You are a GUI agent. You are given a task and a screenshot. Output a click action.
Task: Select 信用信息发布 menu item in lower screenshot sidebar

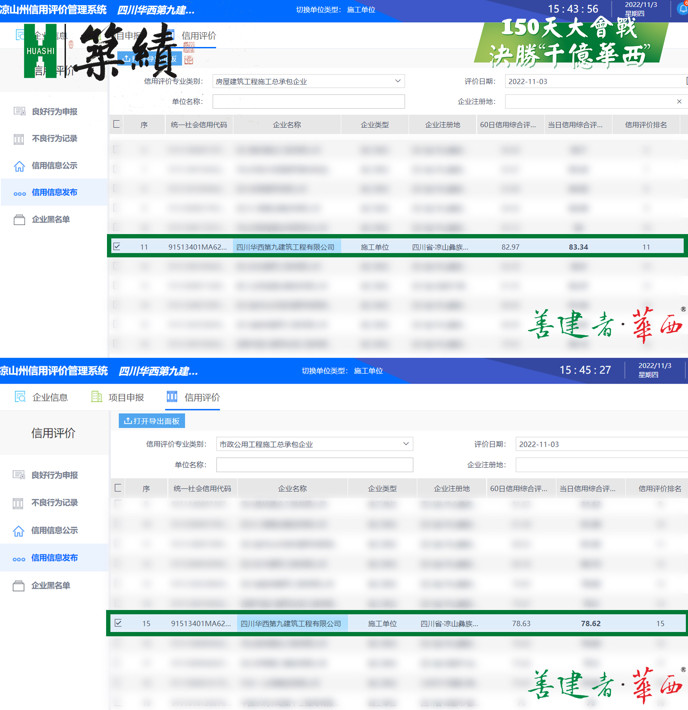54,558
